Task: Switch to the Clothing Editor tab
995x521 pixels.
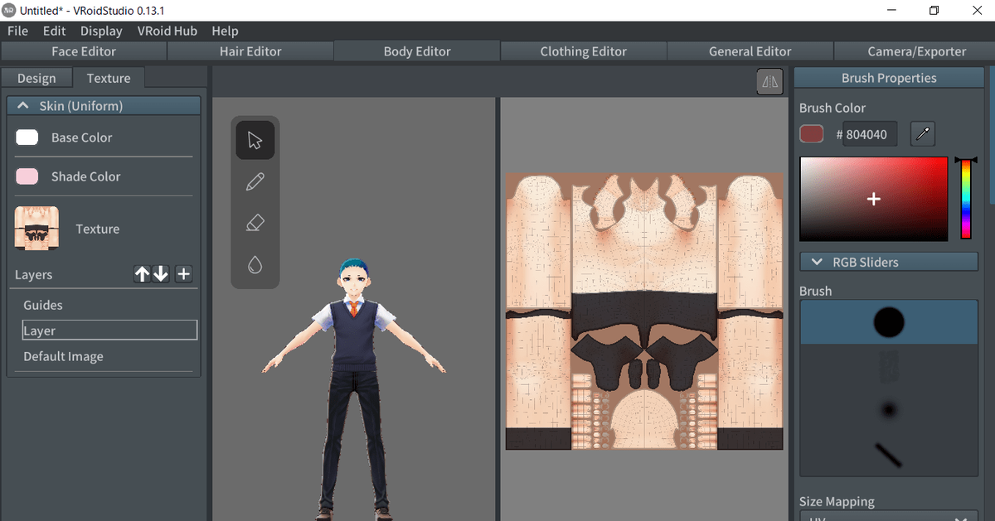Action: 584,51
